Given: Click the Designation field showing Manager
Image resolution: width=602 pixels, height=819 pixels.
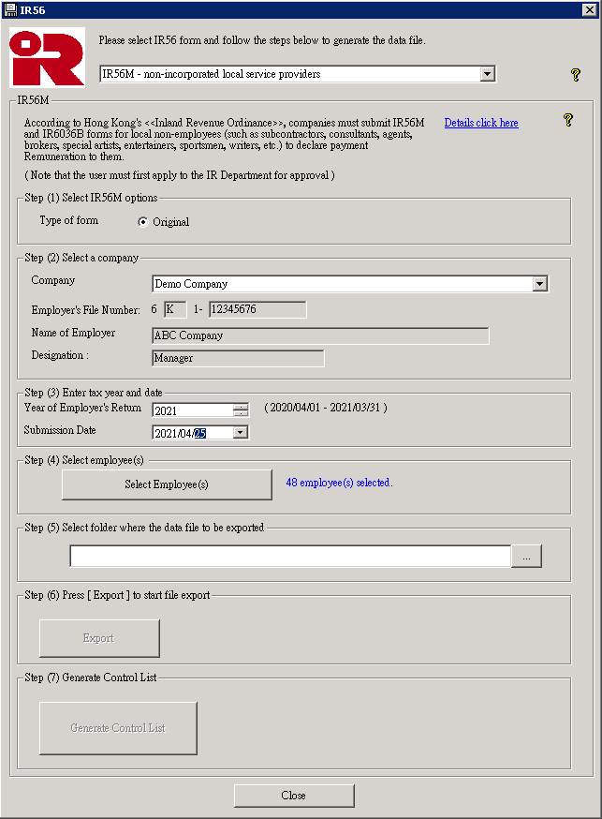Looking at the screenshot, I should 238,358.
